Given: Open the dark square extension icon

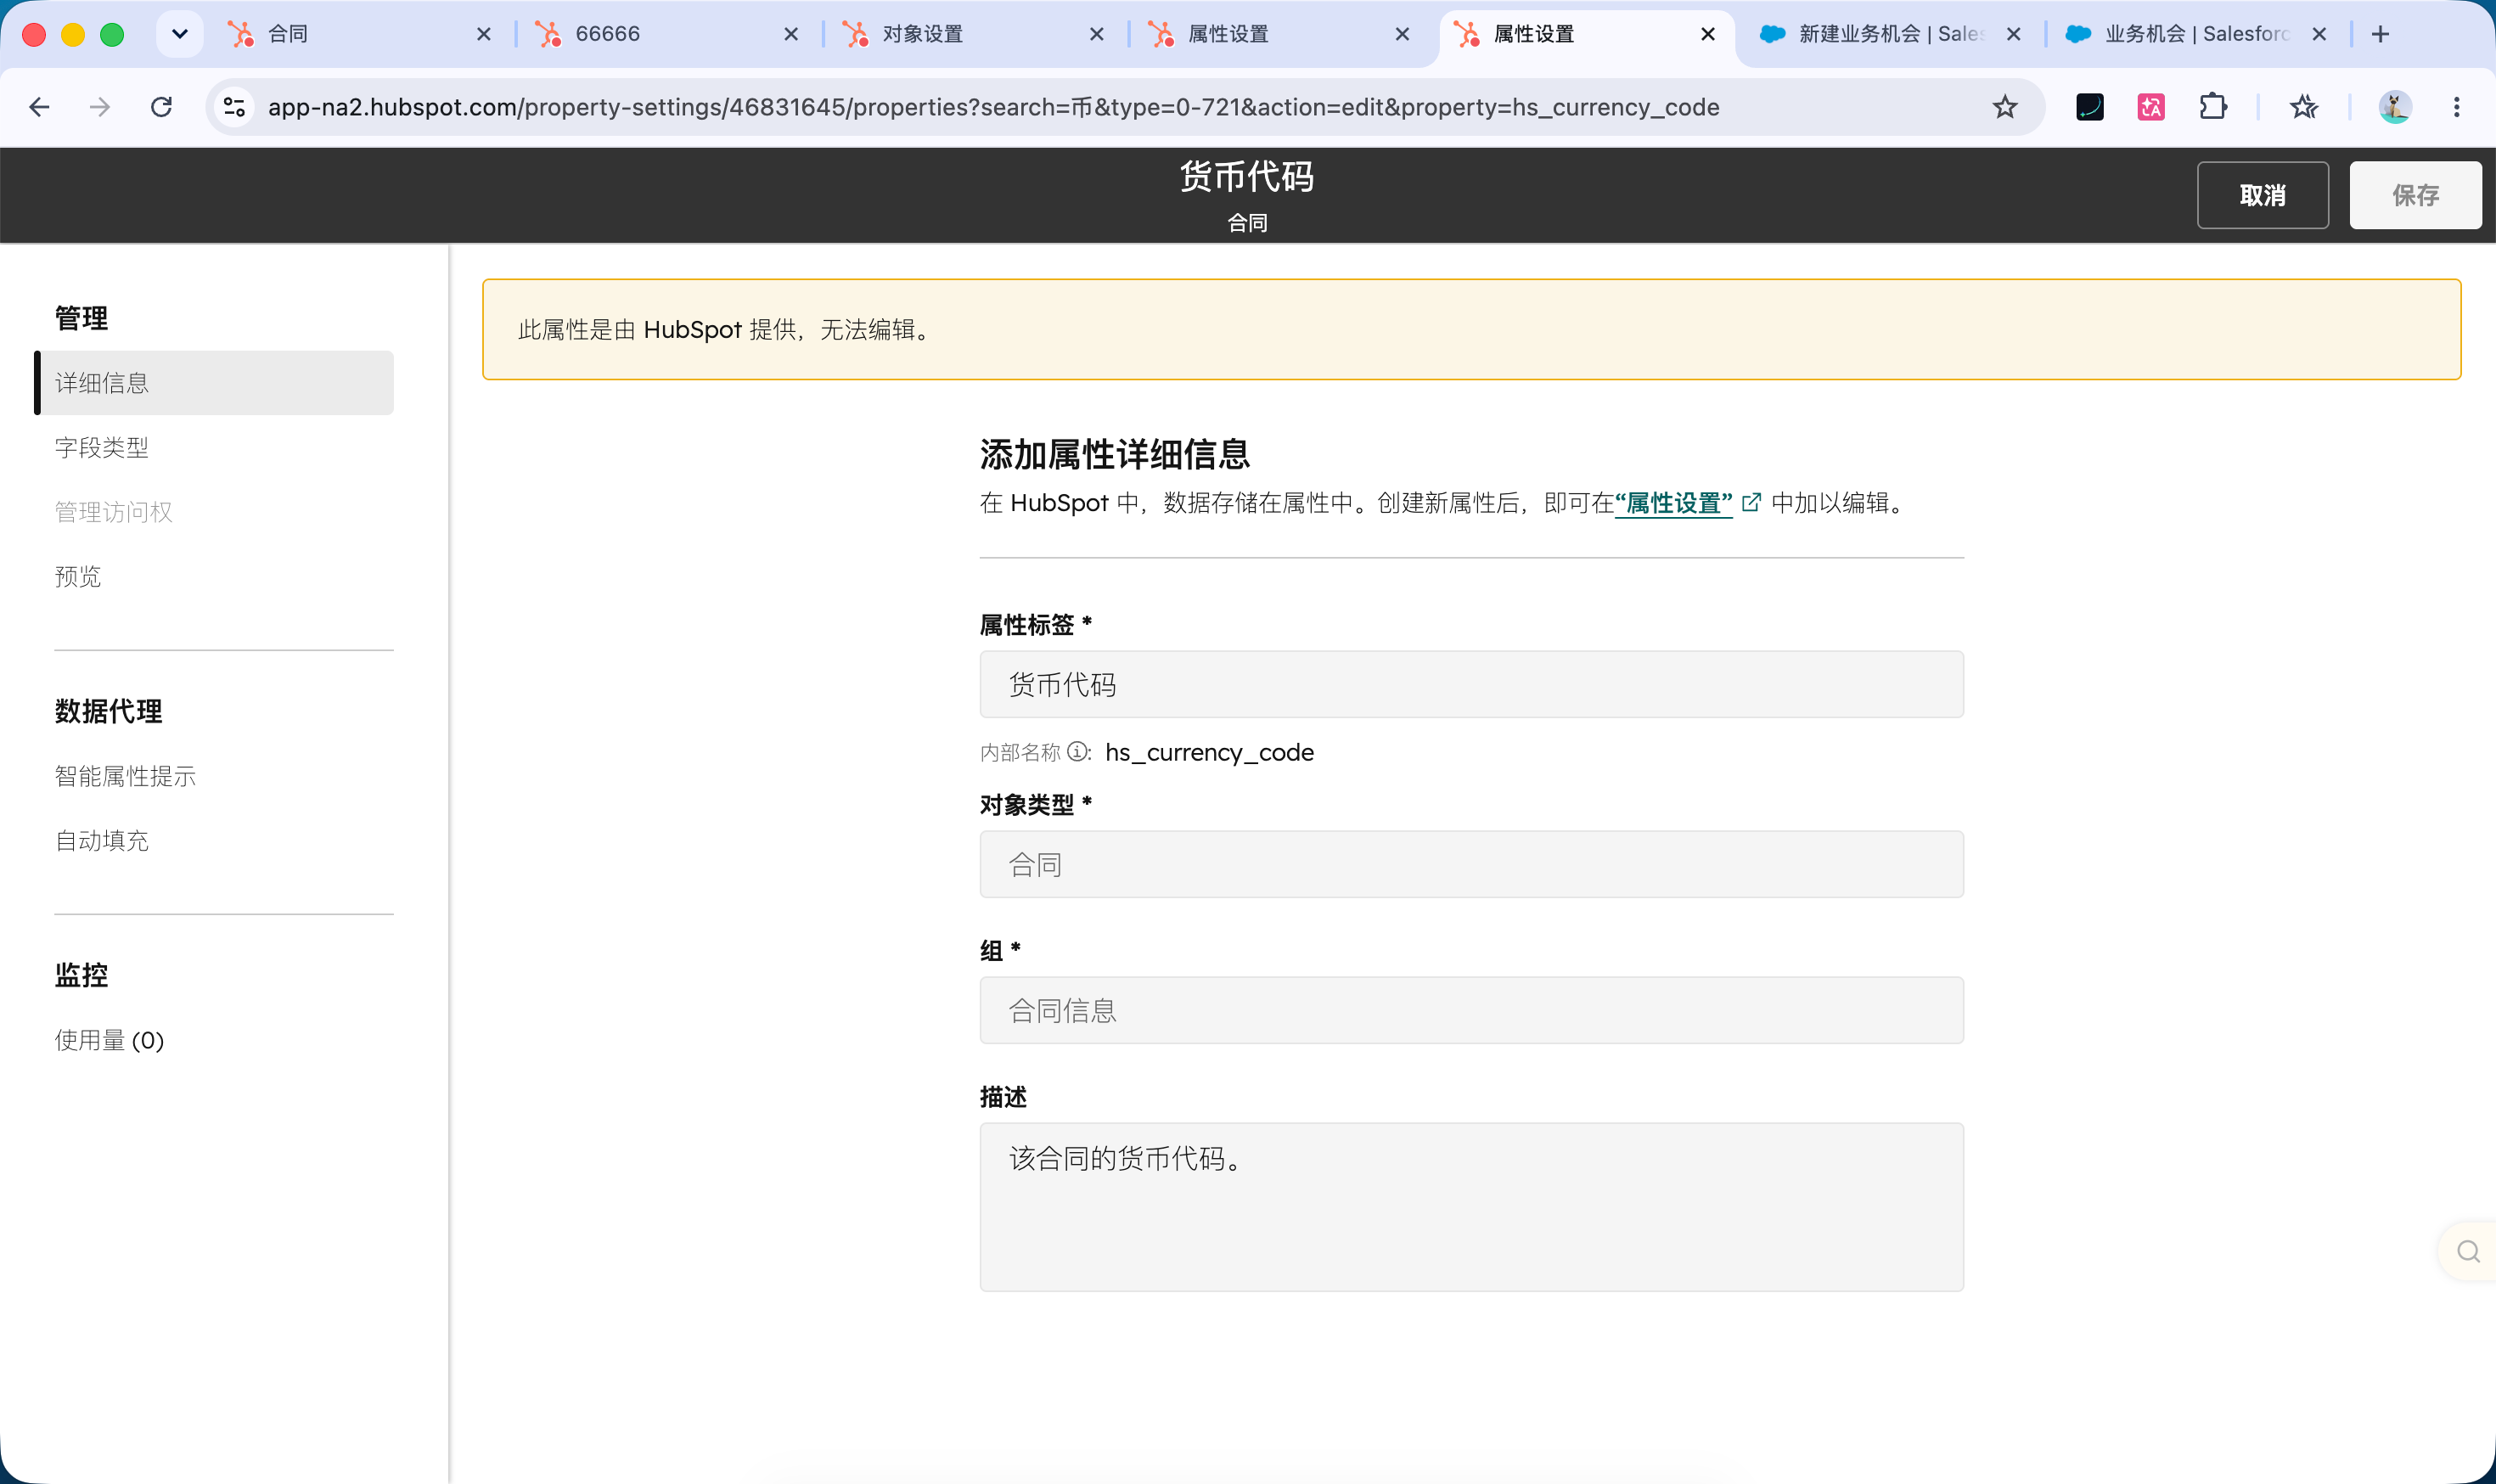Looking at the screenshot, I should point(2090,107).
